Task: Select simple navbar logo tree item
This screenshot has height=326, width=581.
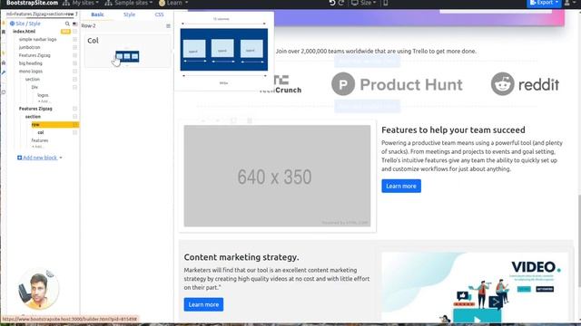Action: (x=38, y=39)
